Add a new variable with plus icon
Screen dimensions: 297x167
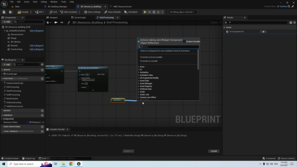(42, 116)
